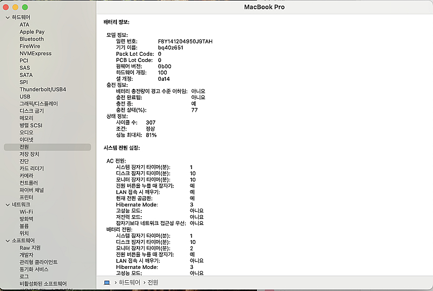Select SATA in the sidebar
Viewport: 433px width, 291px height.
pos(26,75)
